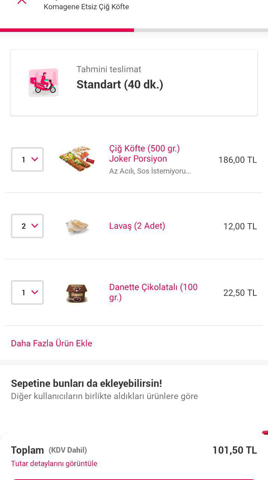This screenshot has width=268, height=480.
Task: Click the Çiğ Köfte product photo
Action: point(77,159)
